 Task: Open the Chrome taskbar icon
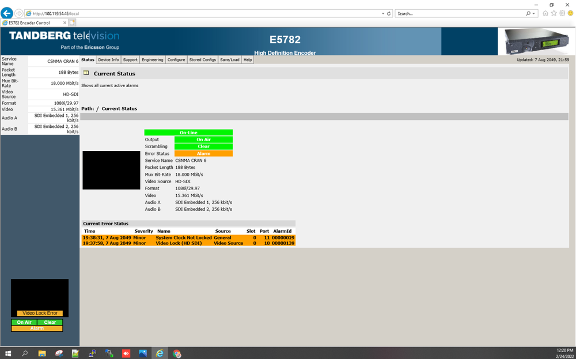(177, 353)
